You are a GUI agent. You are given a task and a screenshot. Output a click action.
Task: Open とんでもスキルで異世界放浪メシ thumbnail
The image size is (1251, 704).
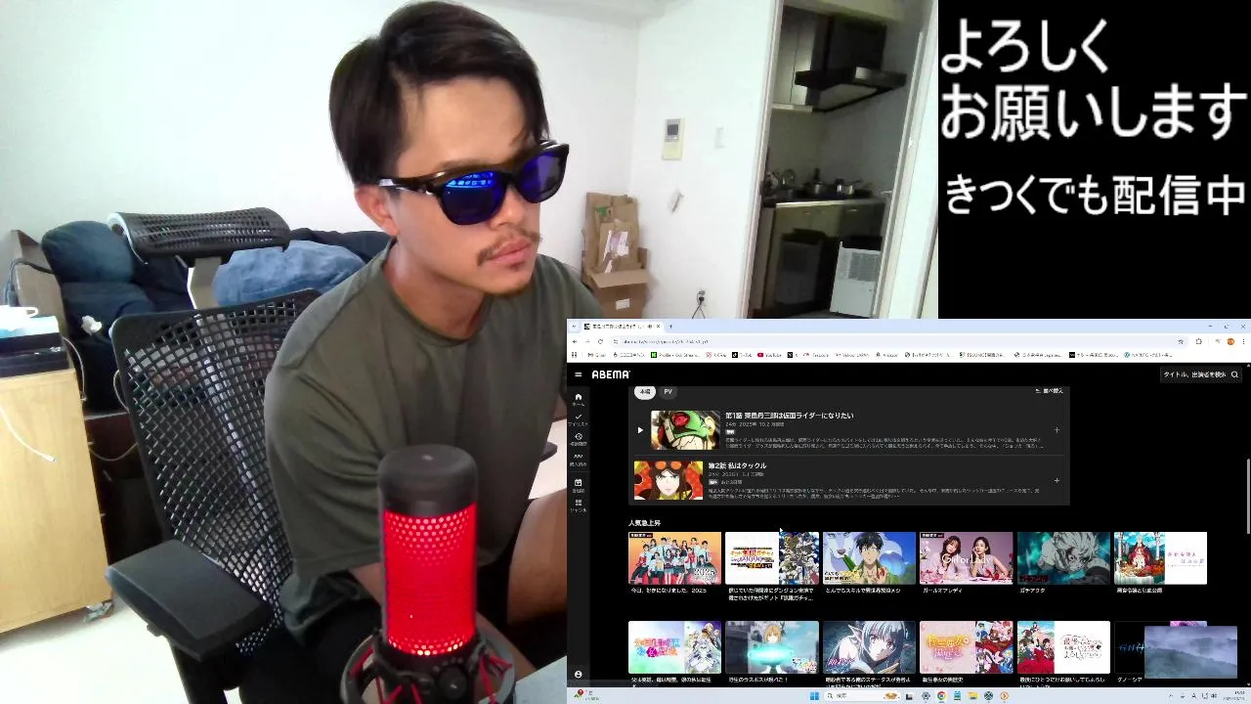pyautogui.click(x=869, y=558)
